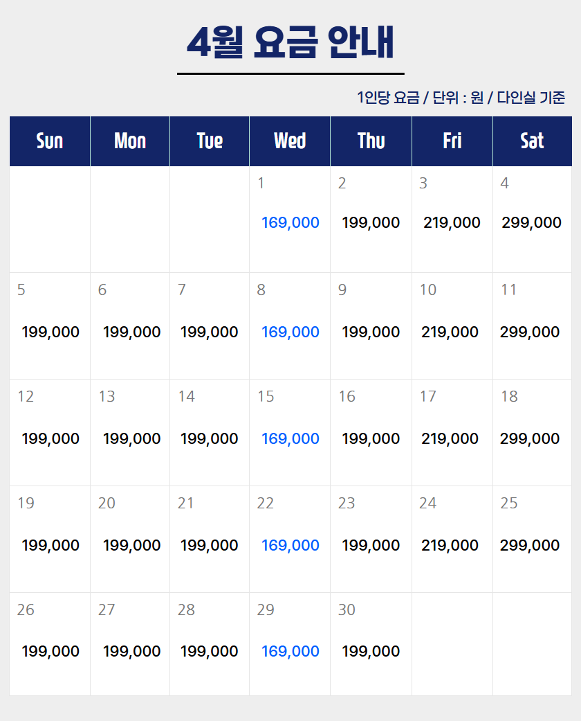Screen dimensions: 581x721
Task: Click the 1인당 요금 unit note text
Action: tap(461, 98)
